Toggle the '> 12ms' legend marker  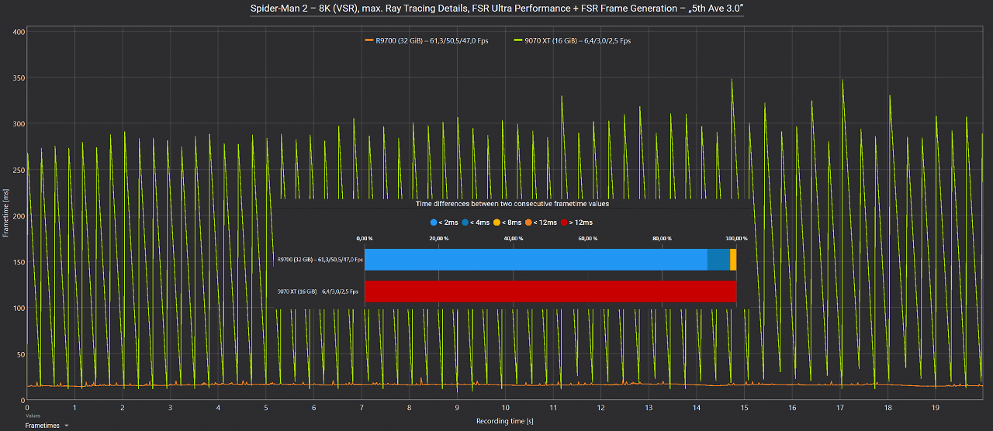click(x=576, y=222)
